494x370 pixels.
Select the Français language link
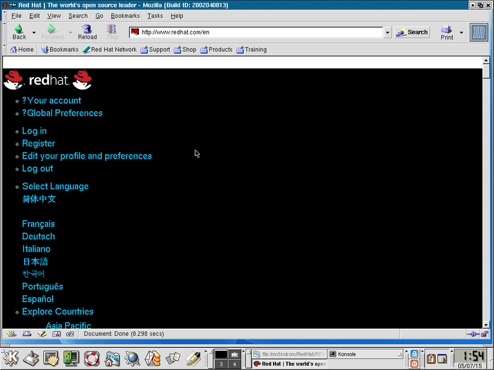(x=38, y=224)
